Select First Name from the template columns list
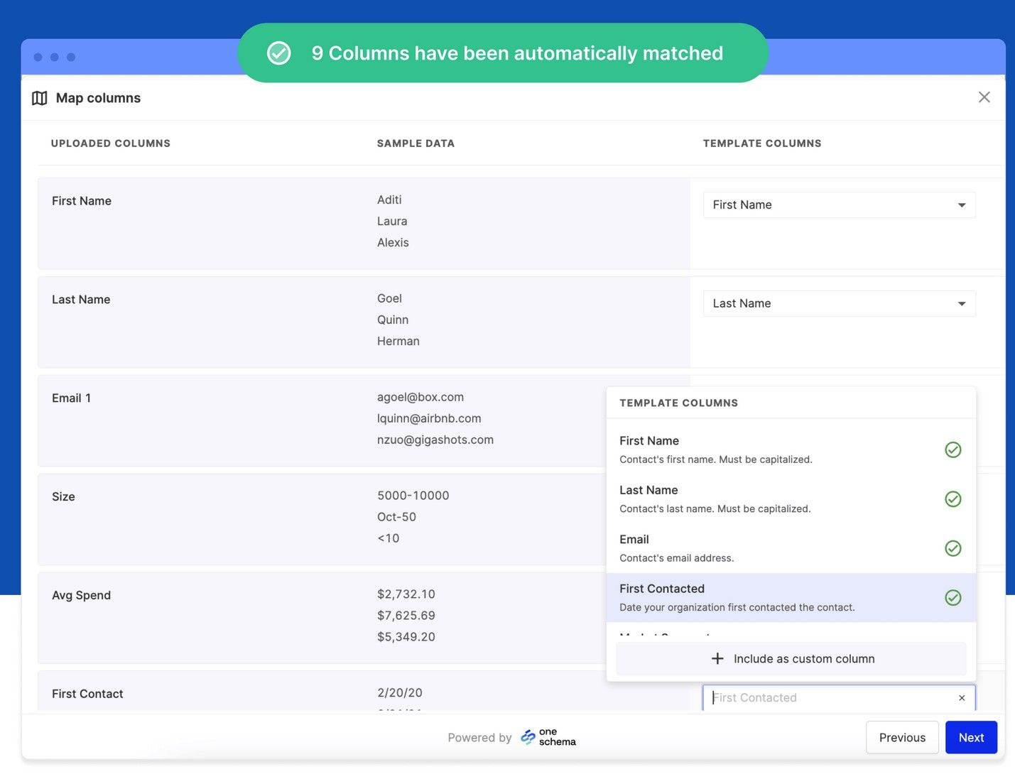Screen dimensions: 1015x774 [x=791, y=449]
